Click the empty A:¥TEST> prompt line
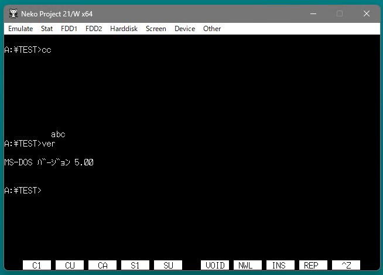Screen dimensions: 383x275 pos(23,191)
